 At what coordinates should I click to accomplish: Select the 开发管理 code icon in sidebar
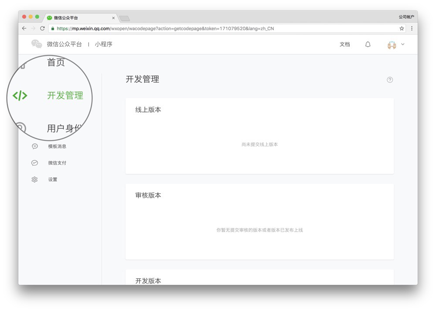point(20,96)
